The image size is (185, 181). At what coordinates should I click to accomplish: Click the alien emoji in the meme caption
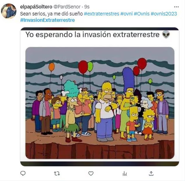(166, 34)
